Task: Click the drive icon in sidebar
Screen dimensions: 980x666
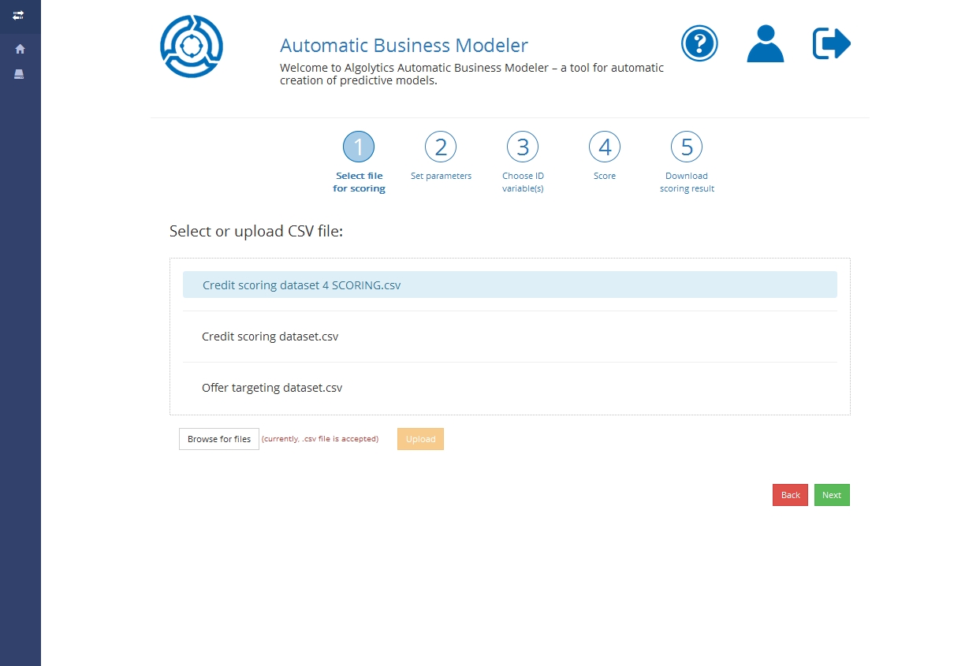Action: 20,74
